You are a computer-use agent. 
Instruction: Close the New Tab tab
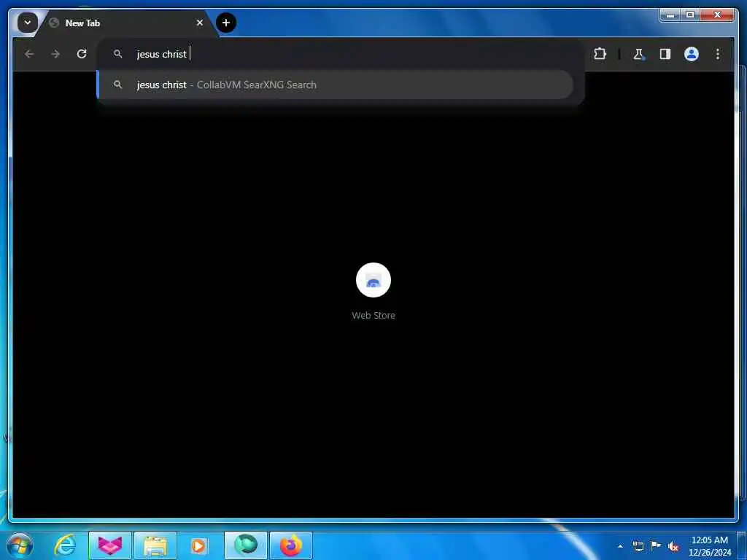[x=200, y=23]
